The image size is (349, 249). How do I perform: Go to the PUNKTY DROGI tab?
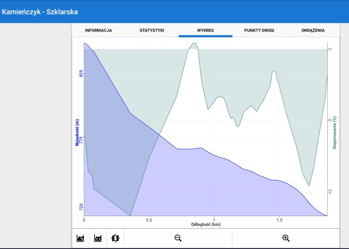[259, 31]
